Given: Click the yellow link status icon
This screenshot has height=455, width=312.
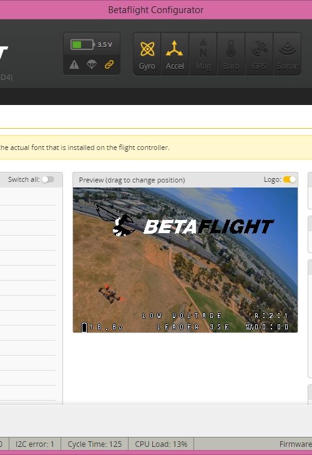Looking at the screenshot, I should click(x=109, y=64).
